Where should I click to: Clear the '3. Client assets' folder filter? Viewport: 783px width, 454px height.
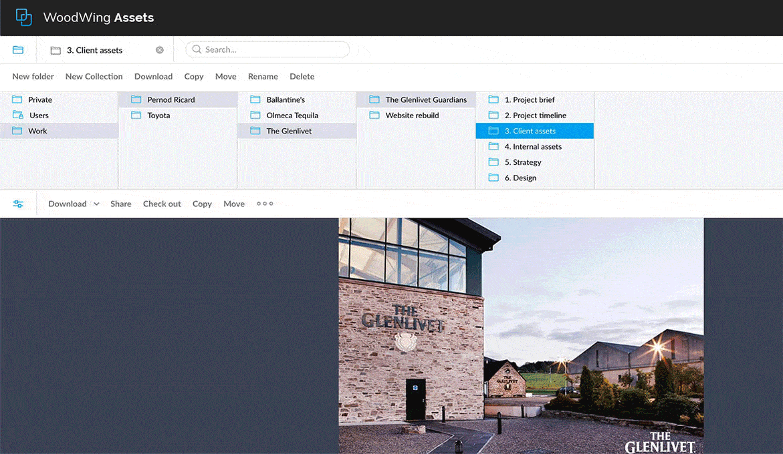[x=160, y=50]
